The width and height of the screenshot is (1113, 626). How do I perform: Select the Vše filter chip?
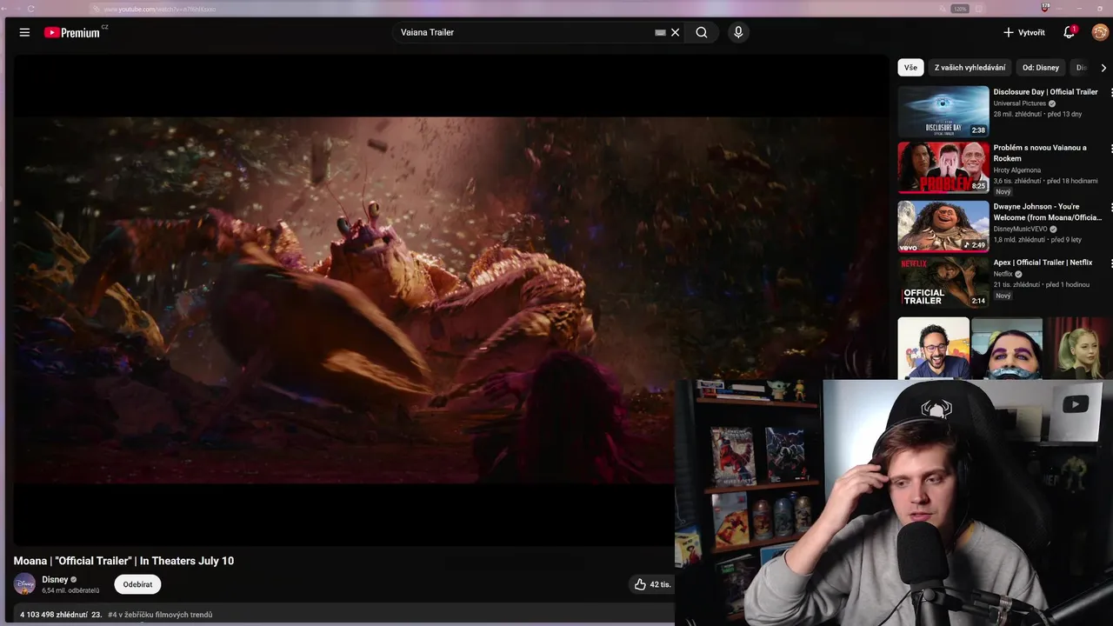click(x=910, y=67)
